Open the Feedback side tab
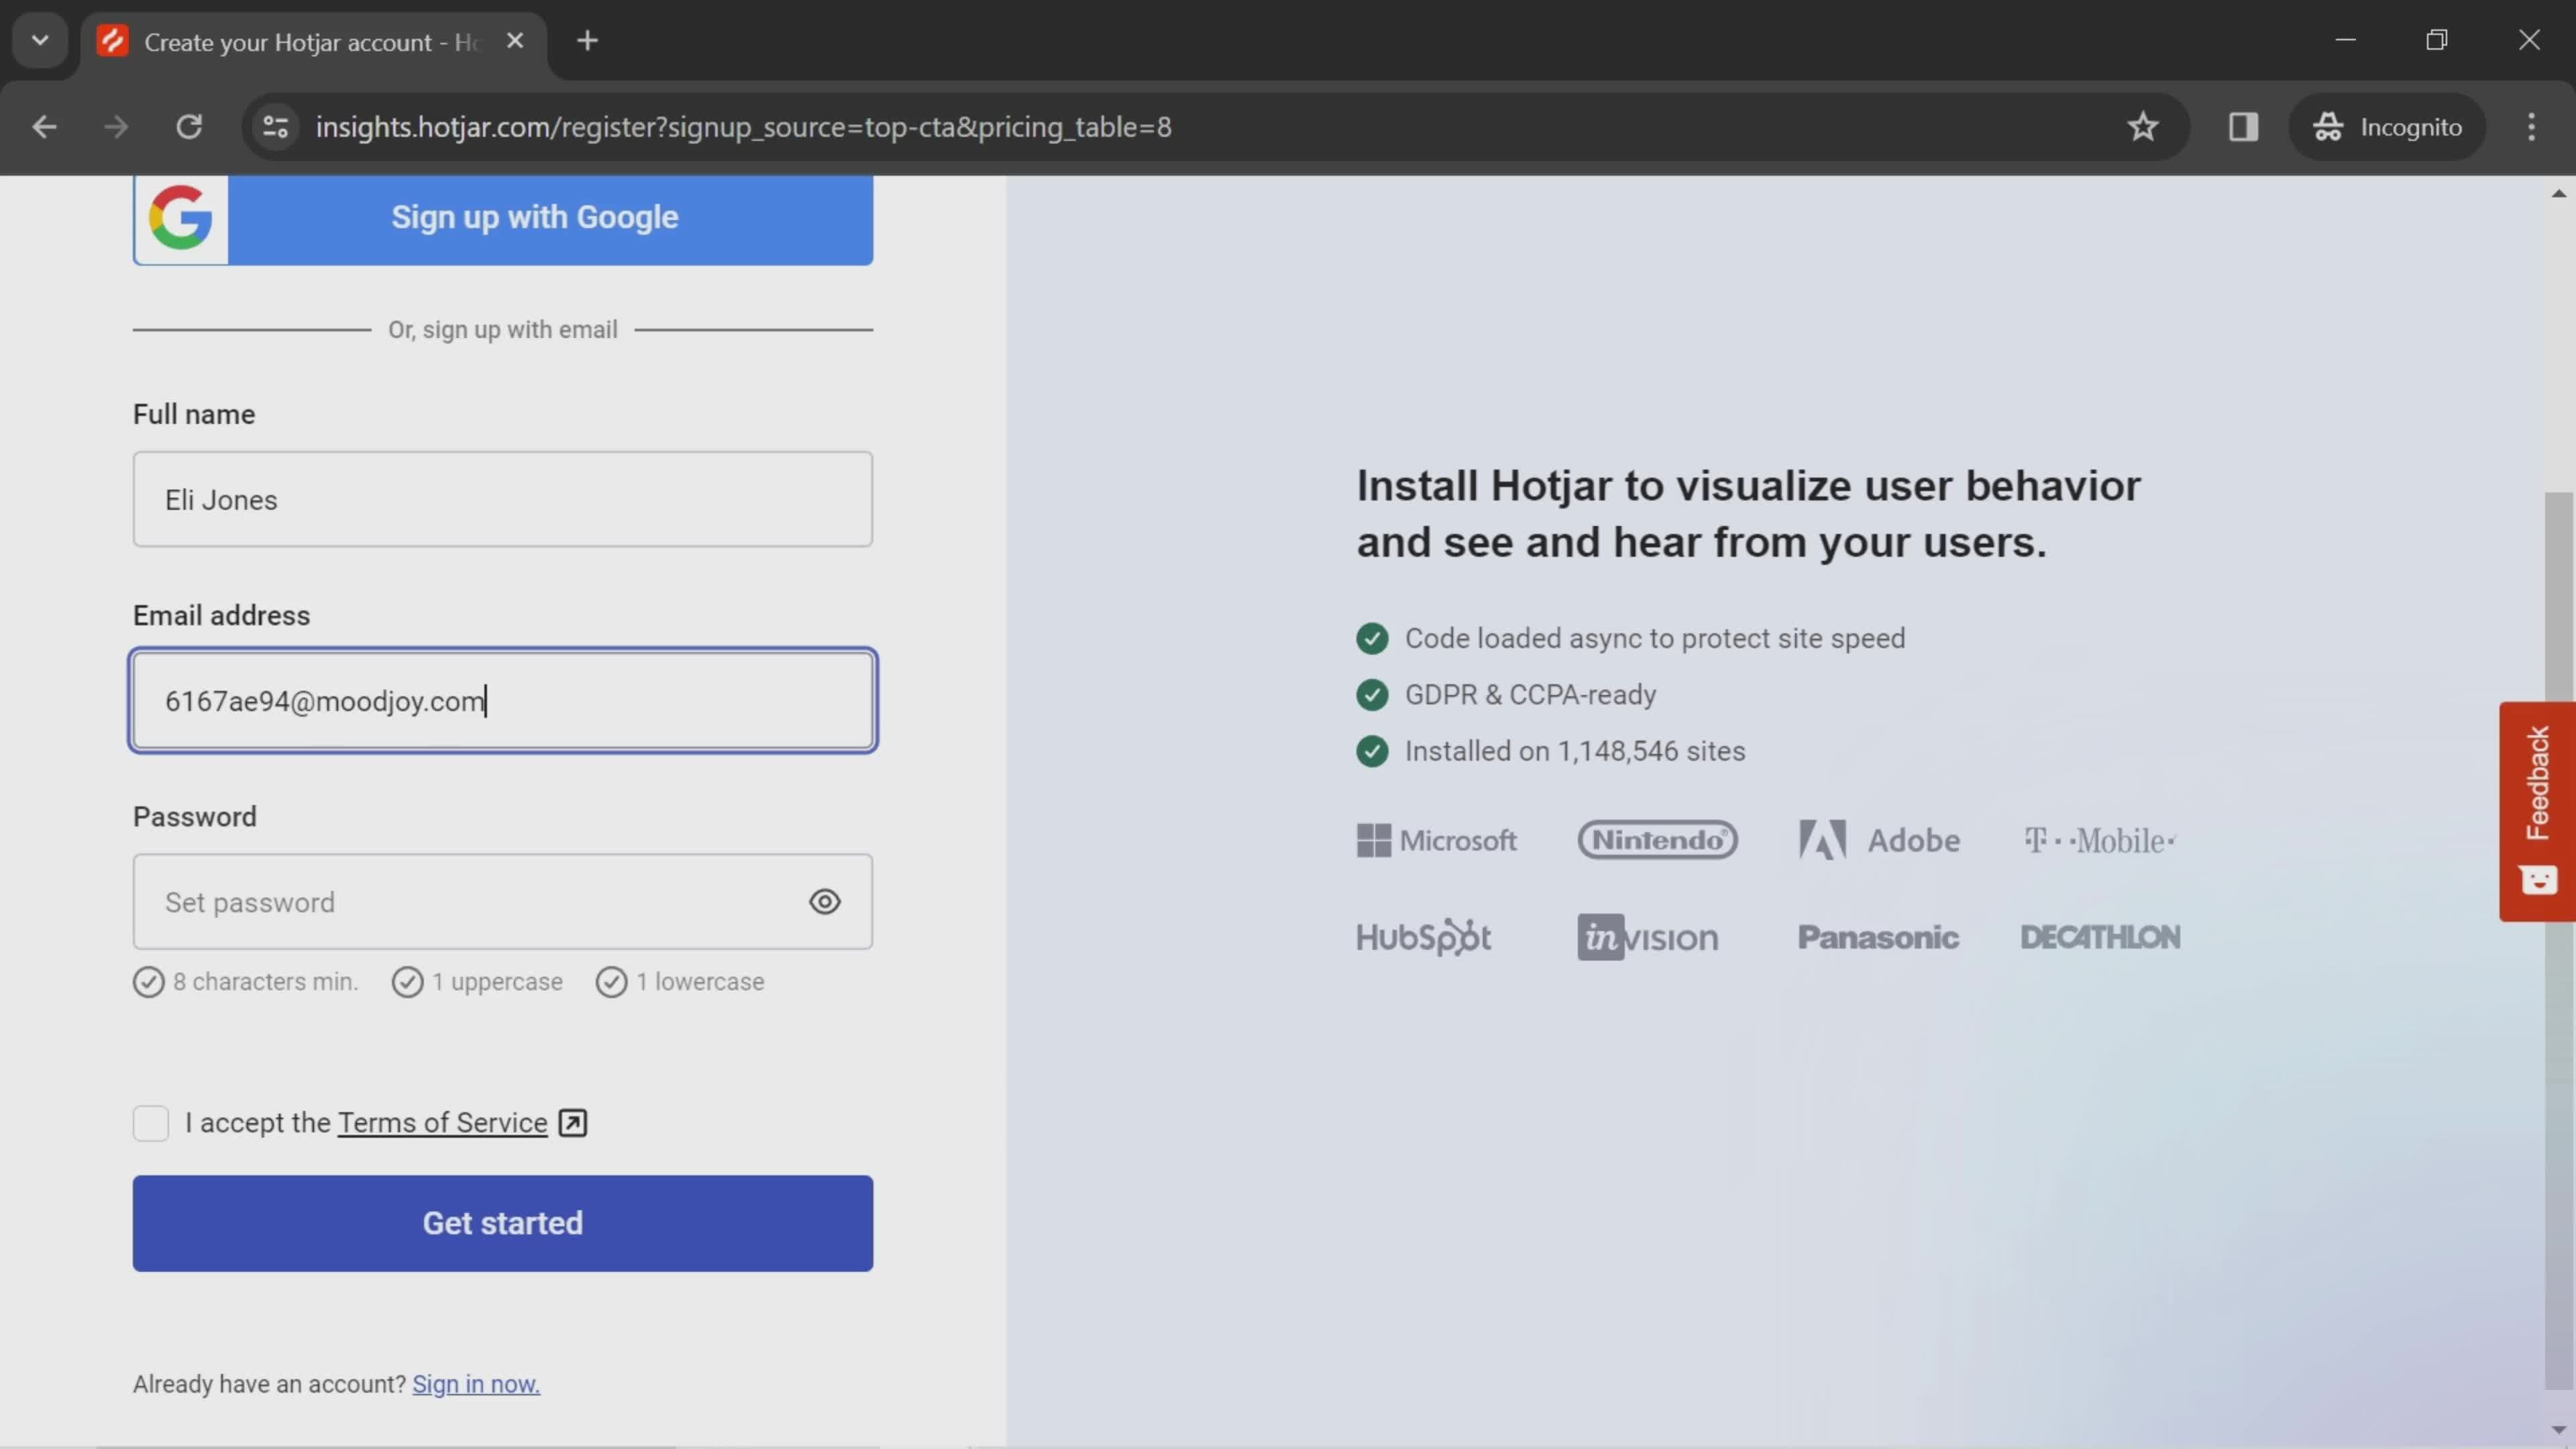Image resolution: width=2576 pixels, height=1449 pixels. point(2538,811)
